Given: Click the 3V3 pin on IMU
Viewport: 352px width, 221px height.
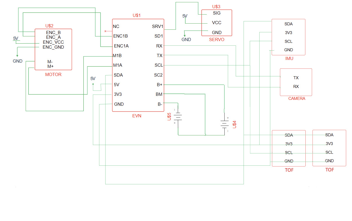Looking at the screenshot, I should click(288, 33).
